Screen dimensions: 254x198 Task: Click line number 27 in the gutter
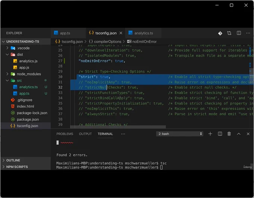point(60,61)
